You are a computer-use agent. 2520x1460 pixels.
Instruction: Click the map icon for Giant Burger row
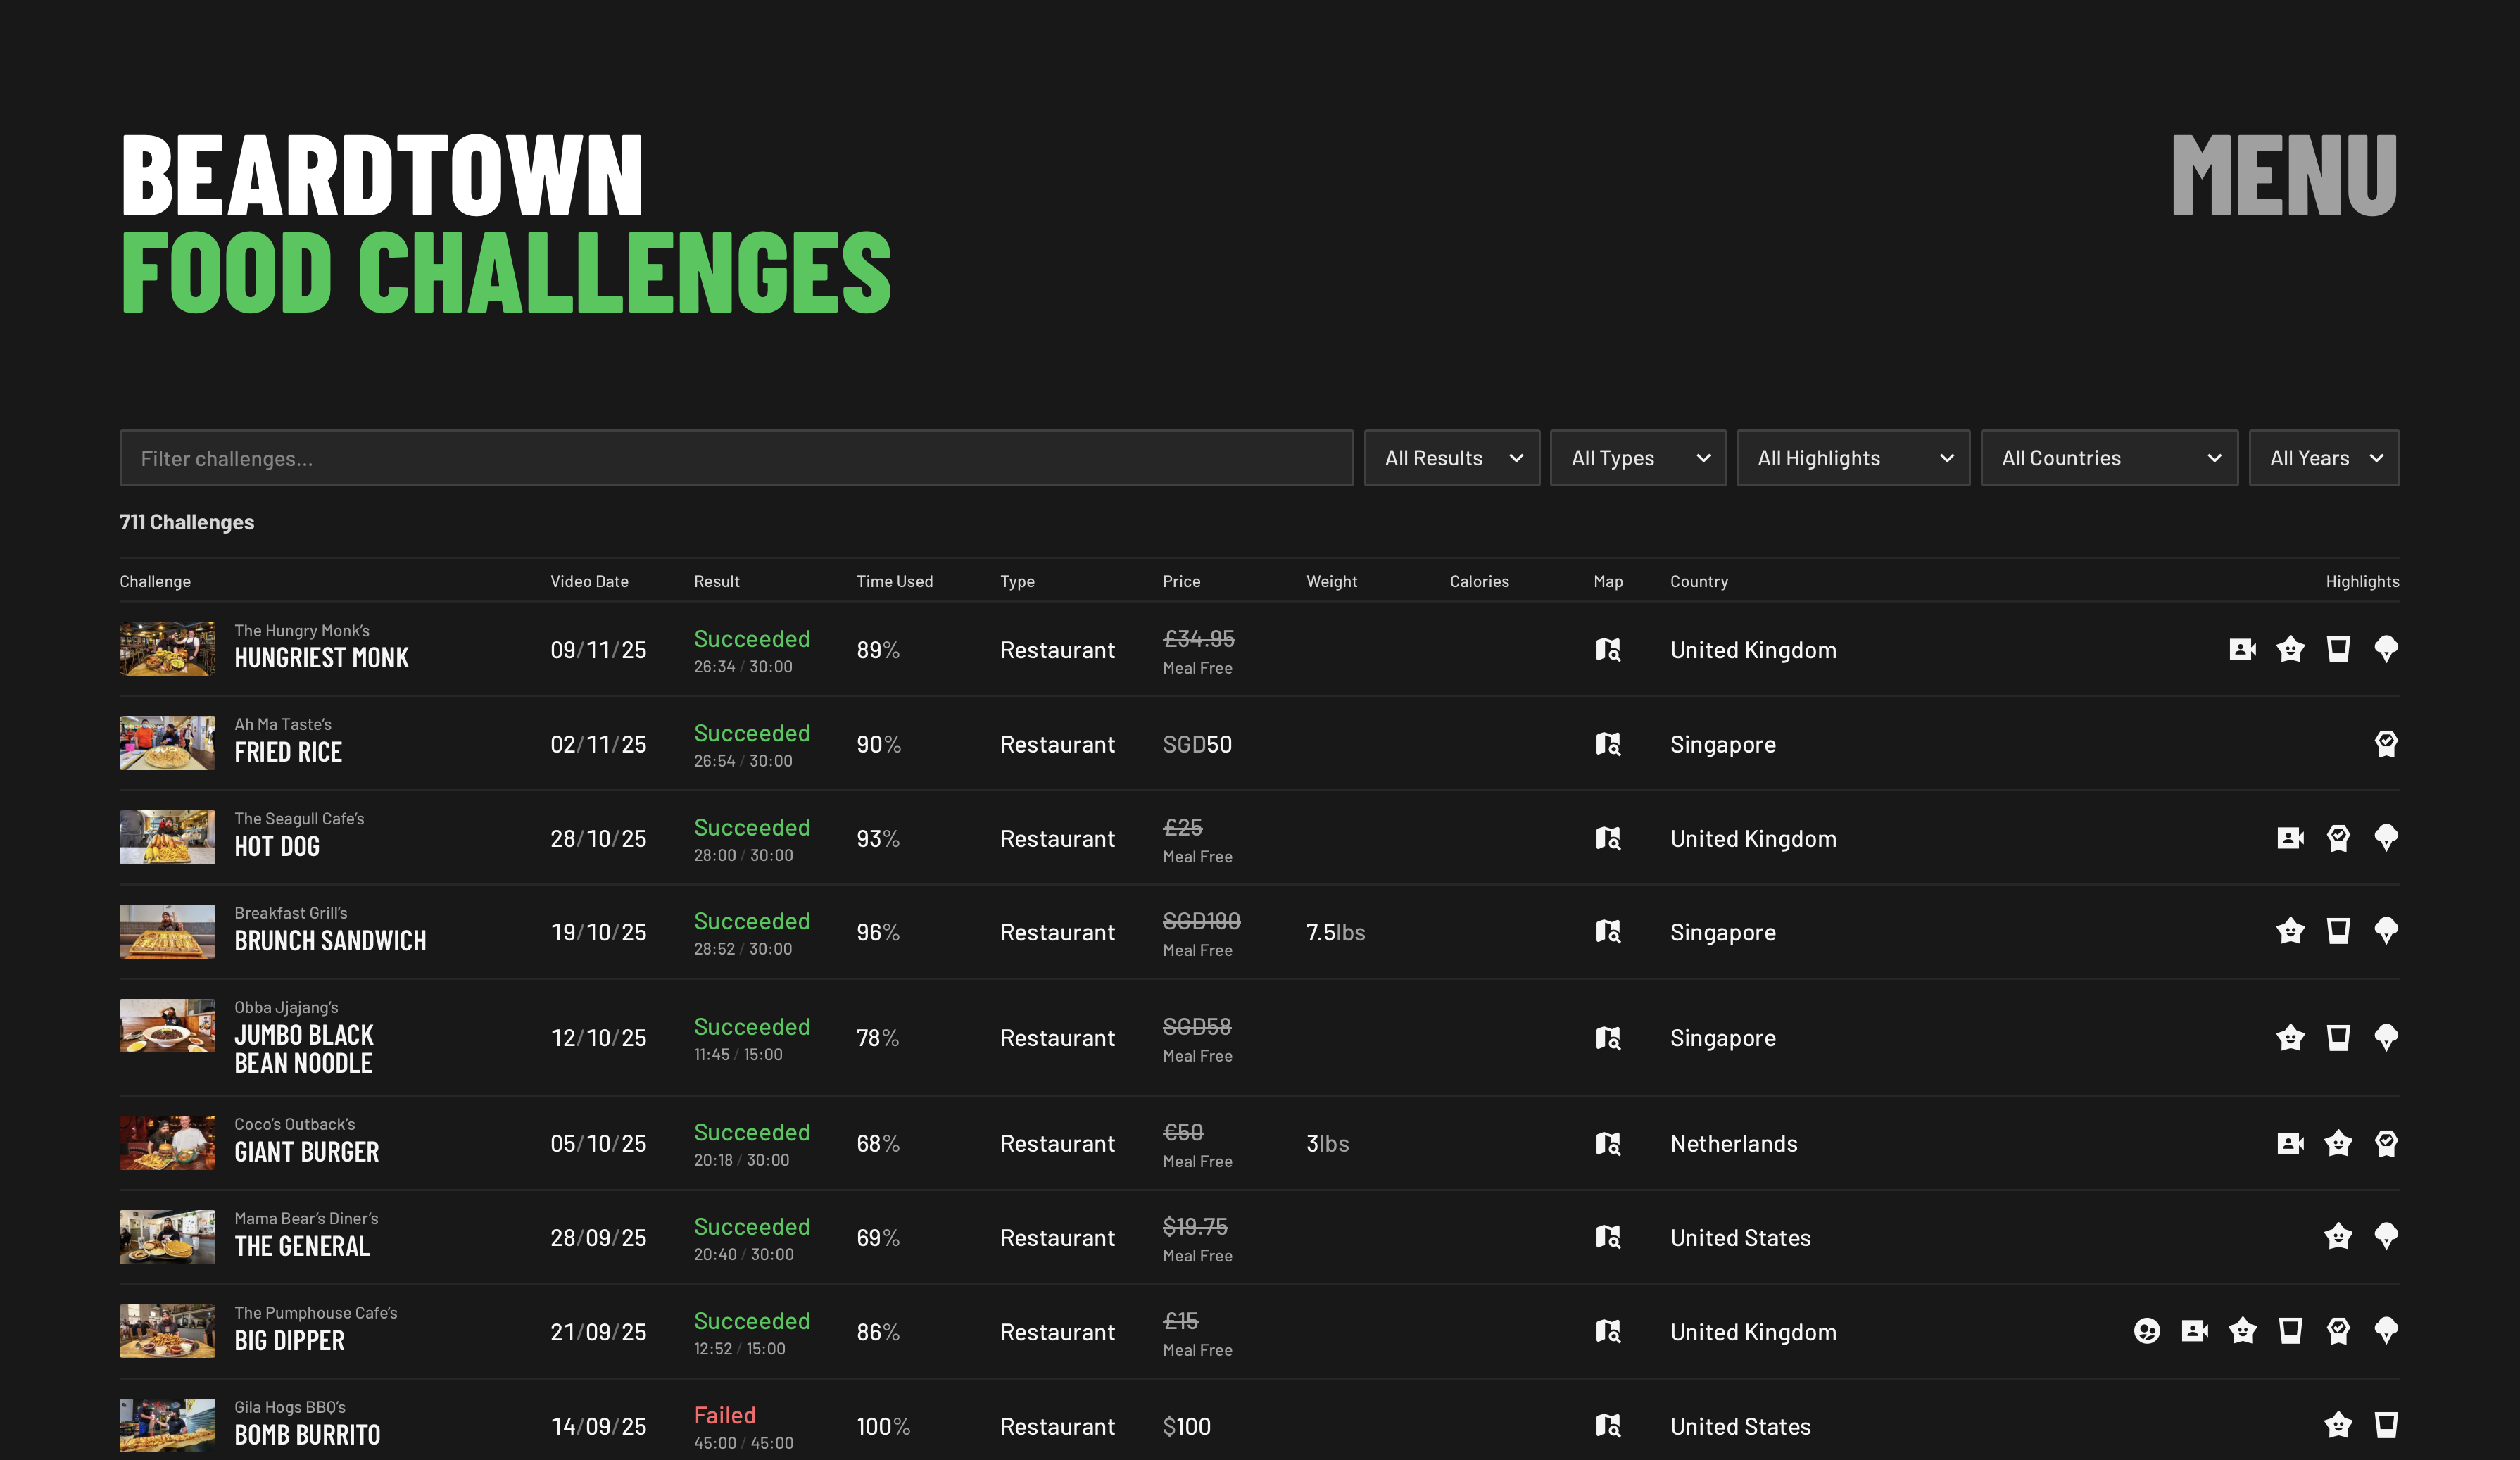click(1607, 1143)
